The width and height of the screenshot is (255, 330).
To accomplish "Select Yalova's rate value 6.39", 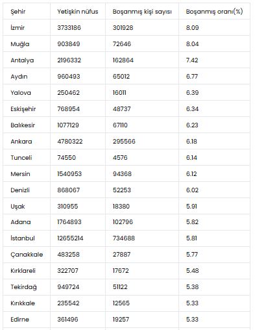I will (192, 93).
